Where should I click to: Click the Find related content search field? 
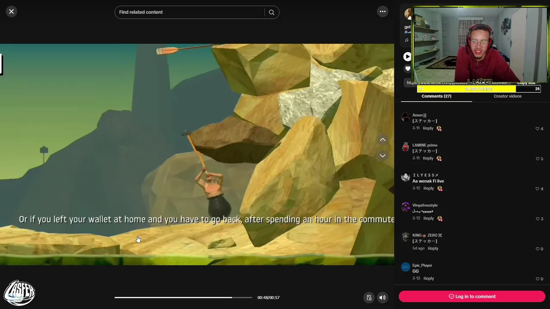click(190, 12)
